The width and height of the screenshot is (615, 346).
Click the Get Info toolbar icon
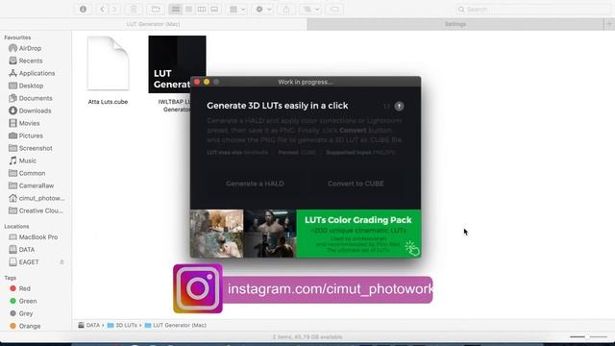pos(84,9)
